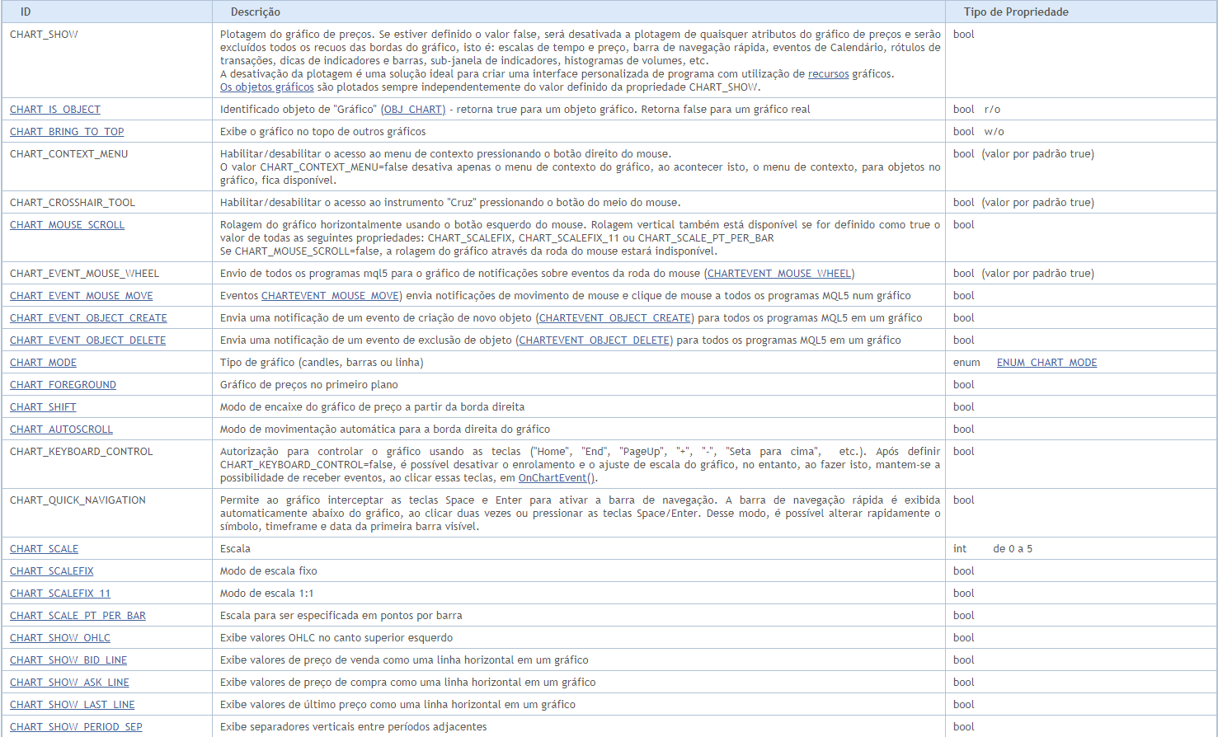The height and width of the screenshot is (737, 1232).
Task: Open the CHARTEVENT_OBJECT_CREATE description link
Action: point(614,318)
